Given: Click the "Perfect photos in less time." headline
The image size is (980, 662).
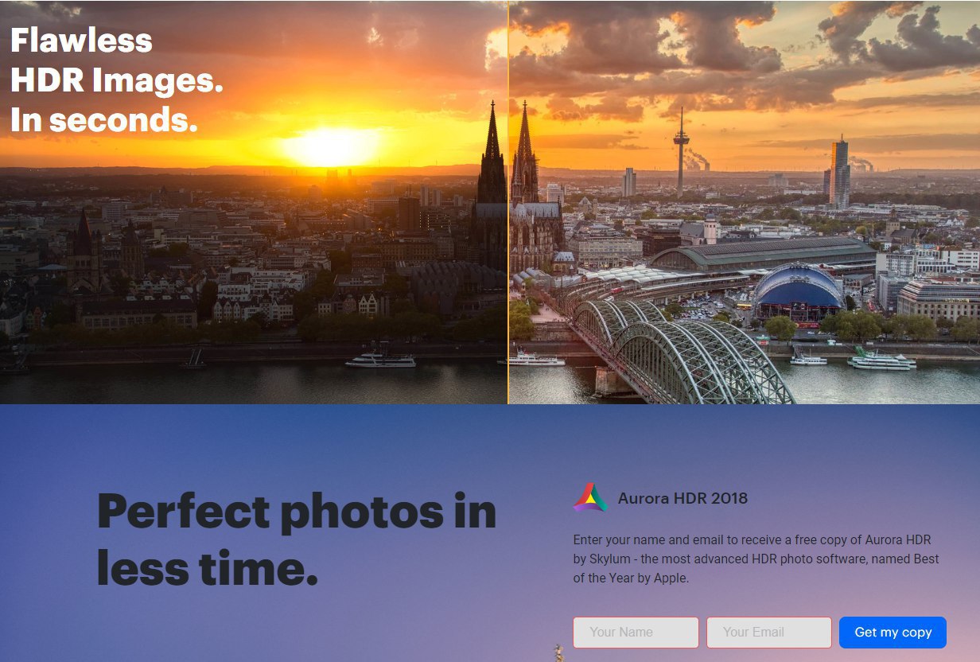Looking at the screenshot, I should 297,539.
